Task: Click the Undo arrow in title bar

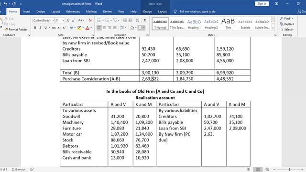Action: (x=5, y=4)
